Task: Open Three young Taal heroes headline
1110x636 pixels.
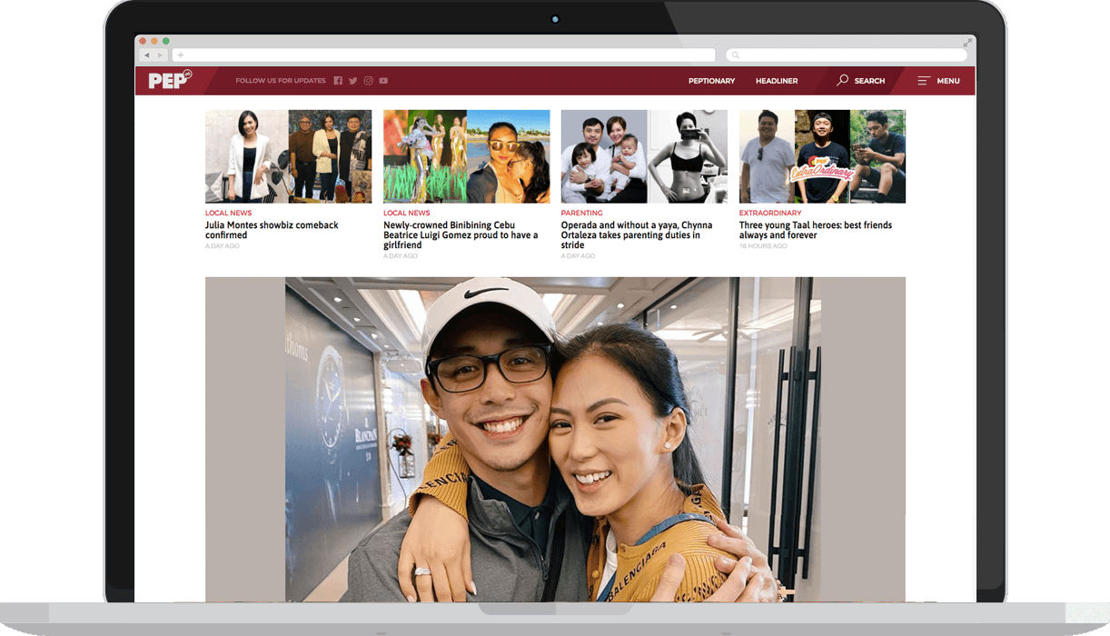Action: click(815, 230)
